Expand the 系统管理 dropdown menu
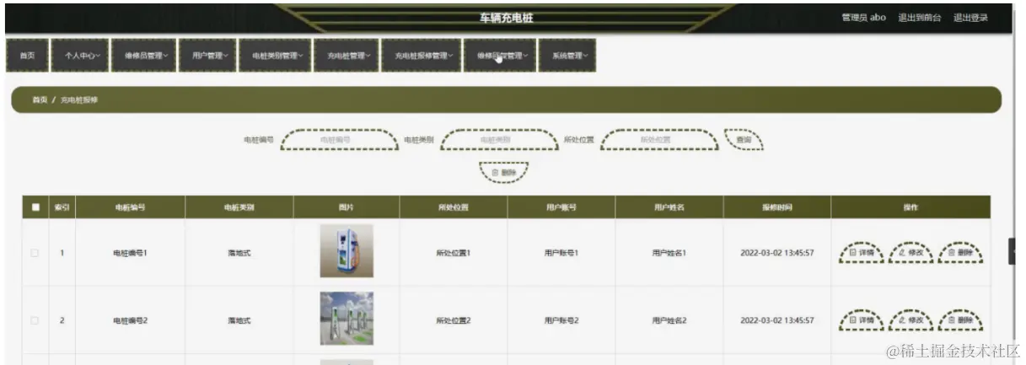1026x365 pixels. coord(568,56)
